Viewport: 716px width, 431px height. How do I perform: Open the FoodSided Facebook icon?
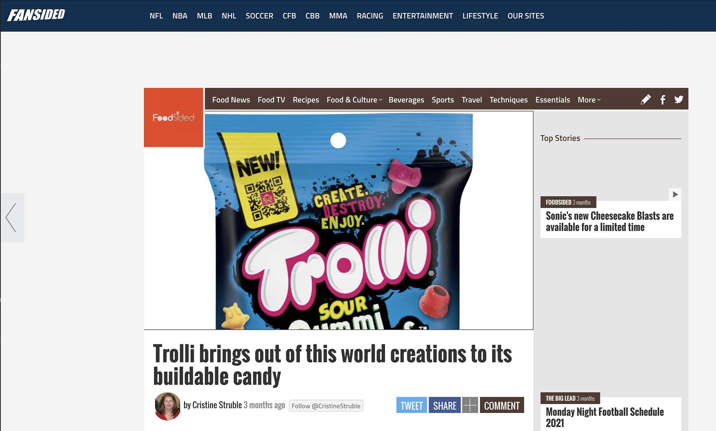[x=662, y=99]
